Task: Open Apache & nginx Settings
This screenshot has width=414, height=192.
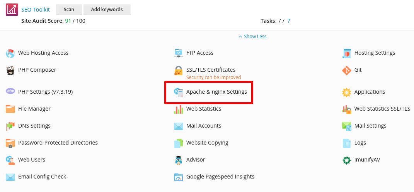Action: [216, 92]
